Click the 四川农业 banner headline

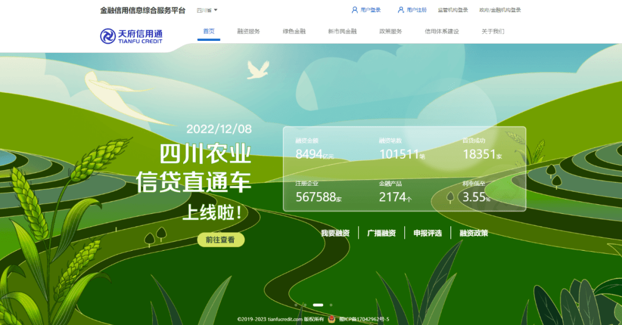pos(206,154)
